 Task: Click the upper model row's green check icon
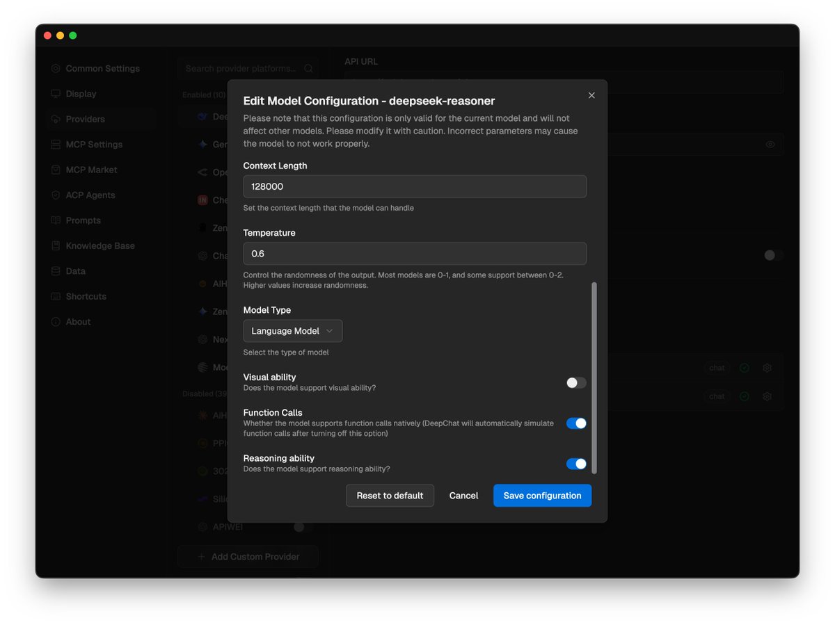pyautogui.click(x=745, y=368)
